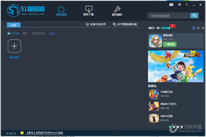
Task: Open 多开管理(模拟器) multi-instance manager
Action: pyautogui.click(x=125, y=24)
